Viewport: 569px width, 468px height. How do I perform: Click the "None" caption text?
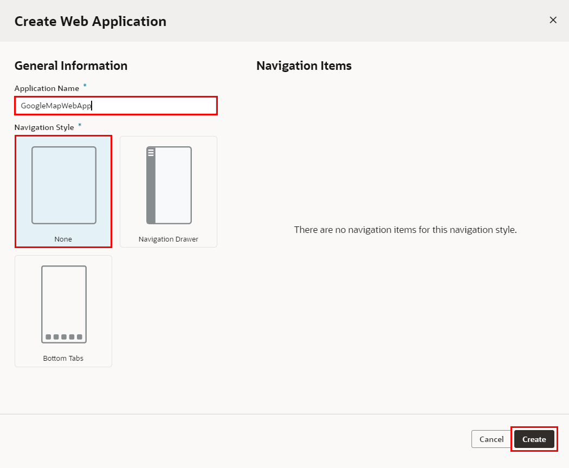tap(63, 239)
